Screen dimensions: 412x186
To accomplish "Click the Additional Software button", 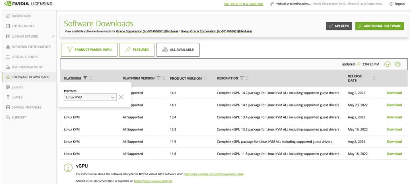I will pyautogui.click(x=379, y=26).
